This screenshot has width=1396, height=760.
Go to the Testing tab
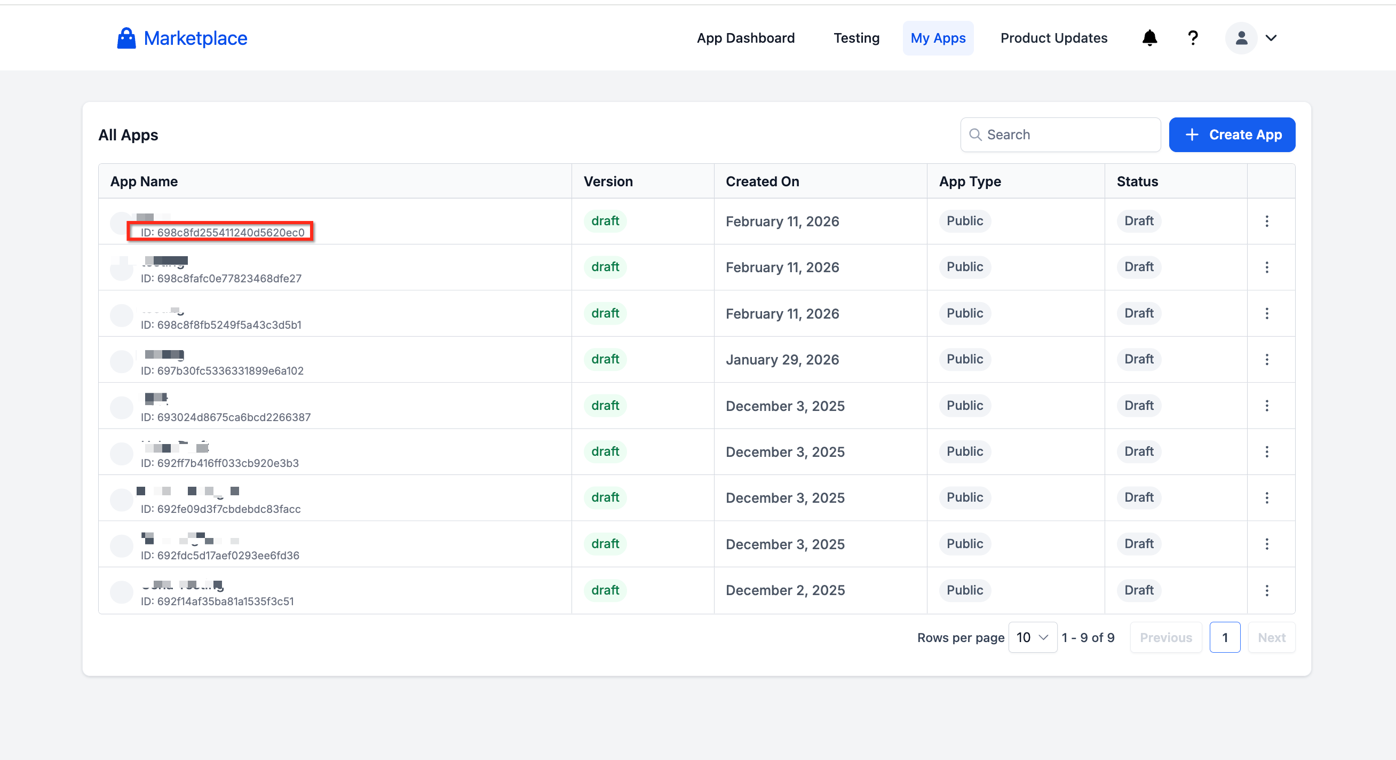coord(856,38)
